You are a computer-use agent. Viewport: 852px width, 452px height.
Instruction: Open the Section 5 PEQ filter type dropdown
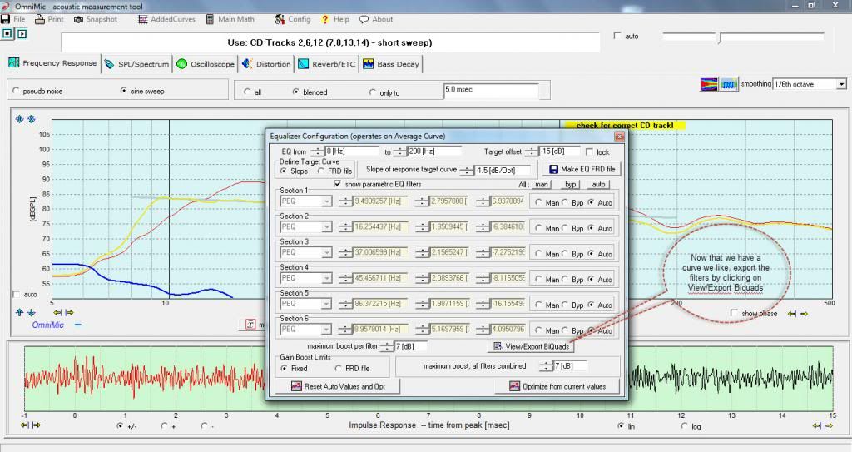coord(326,304)
